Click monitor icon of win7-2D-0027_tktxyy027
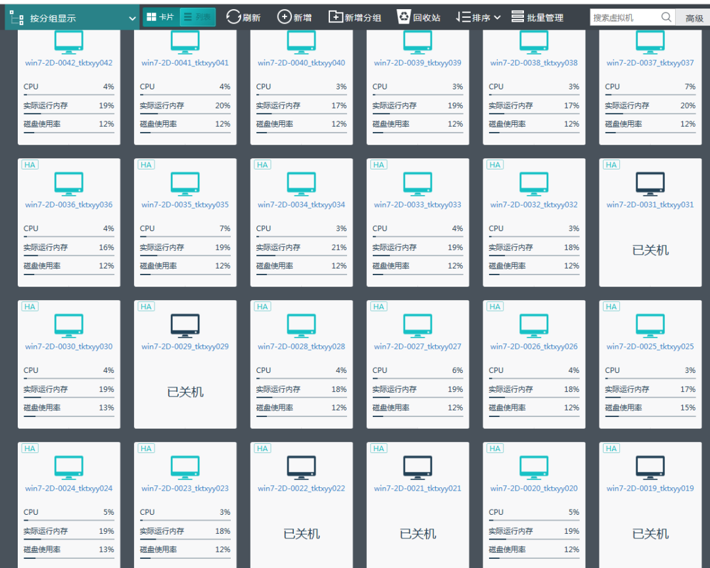 pos(417,326)
